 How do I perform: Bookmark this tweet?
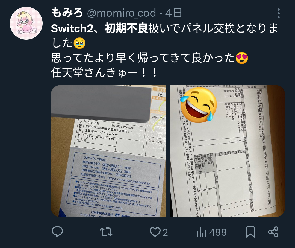click(250, 232)
